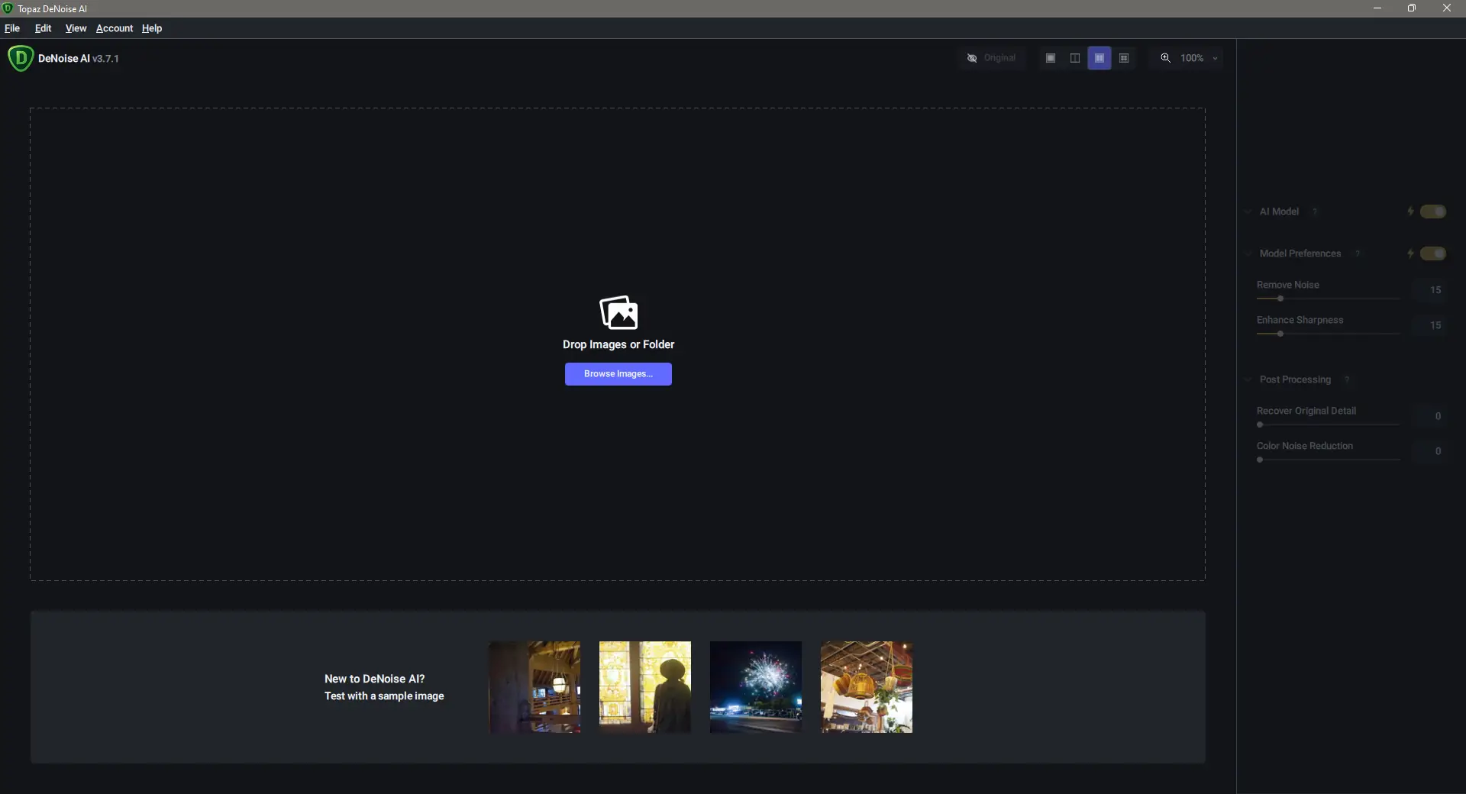Show help for Post Processing
Viewport: 1466px width, 794px height.
pos(1347,379)
